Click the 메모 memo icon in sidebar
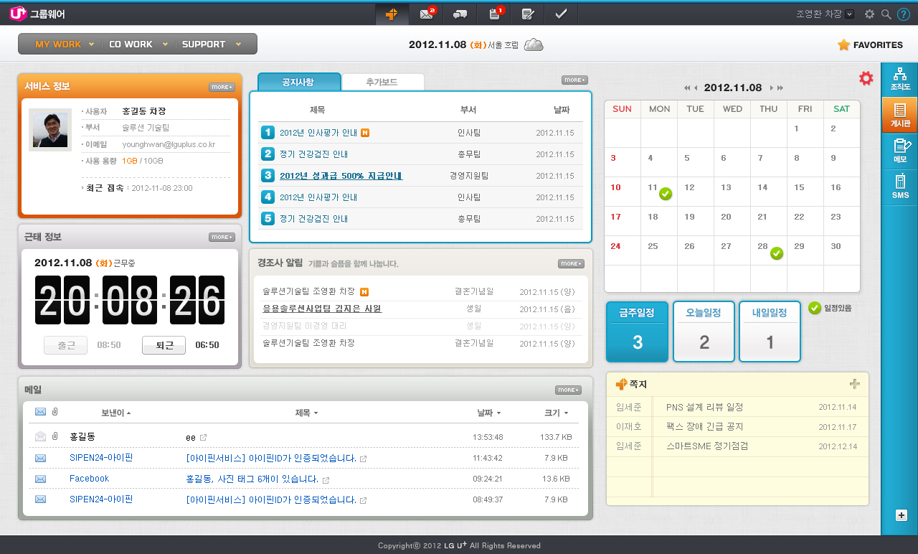The height and width of the screenshot is (554, 918). [x=899, y=150]
